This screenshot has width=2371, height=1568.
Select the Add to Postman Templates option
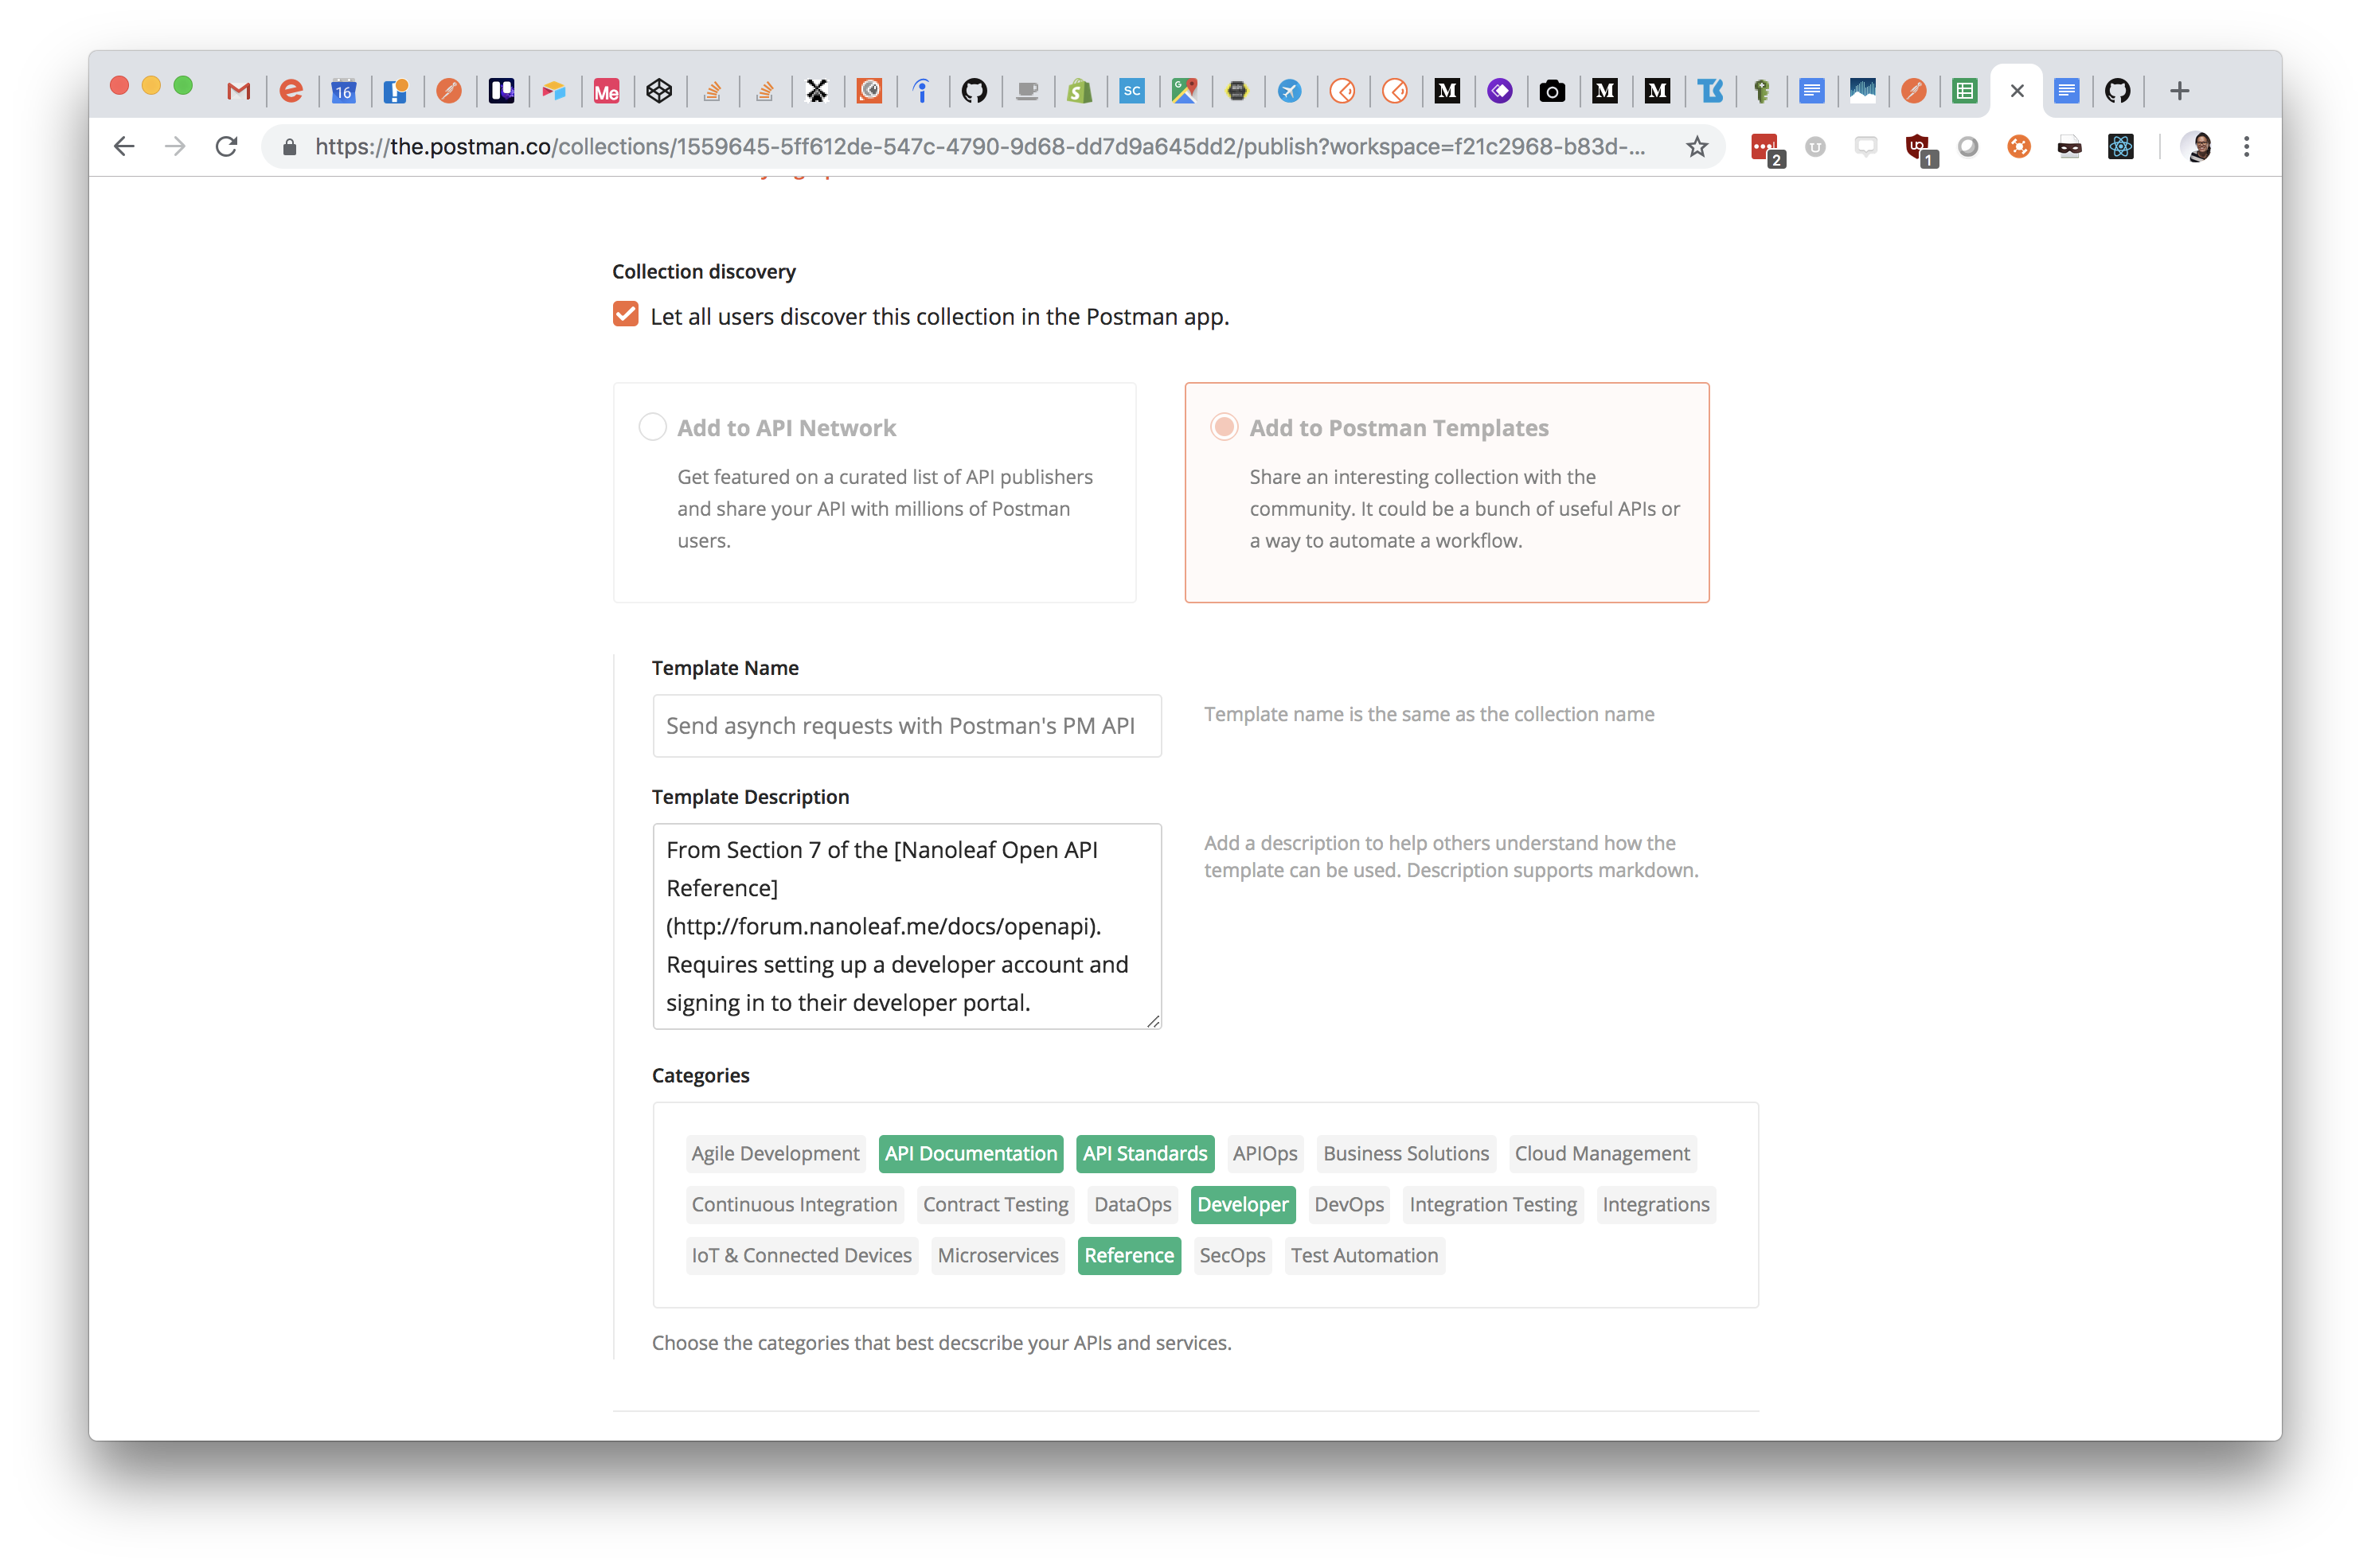[1223, 426]
